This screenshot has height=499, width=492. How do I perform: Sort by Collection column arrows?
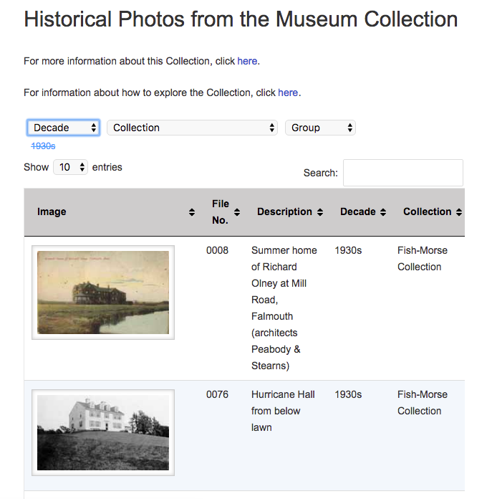(x=458, y=212)
